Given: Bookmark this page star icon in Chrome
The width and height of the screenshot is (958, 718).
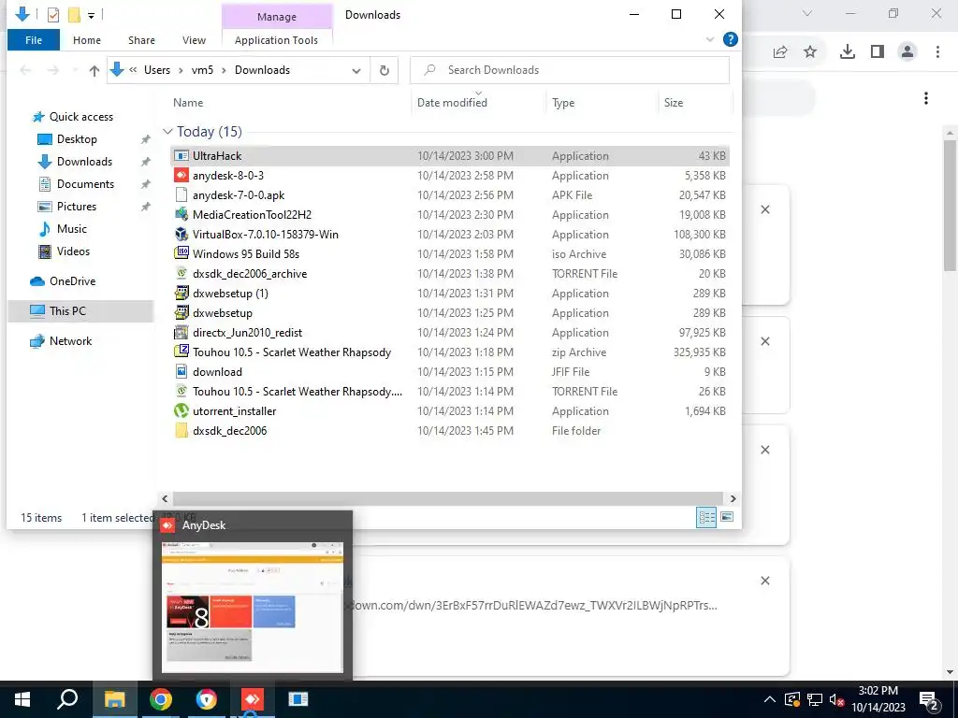Looking at the screenshot, I should (810, 52).
